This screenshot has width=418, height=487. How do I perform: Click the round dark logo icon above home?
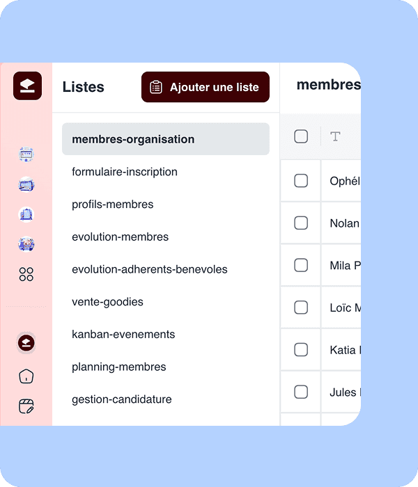(x=26, y=343)
